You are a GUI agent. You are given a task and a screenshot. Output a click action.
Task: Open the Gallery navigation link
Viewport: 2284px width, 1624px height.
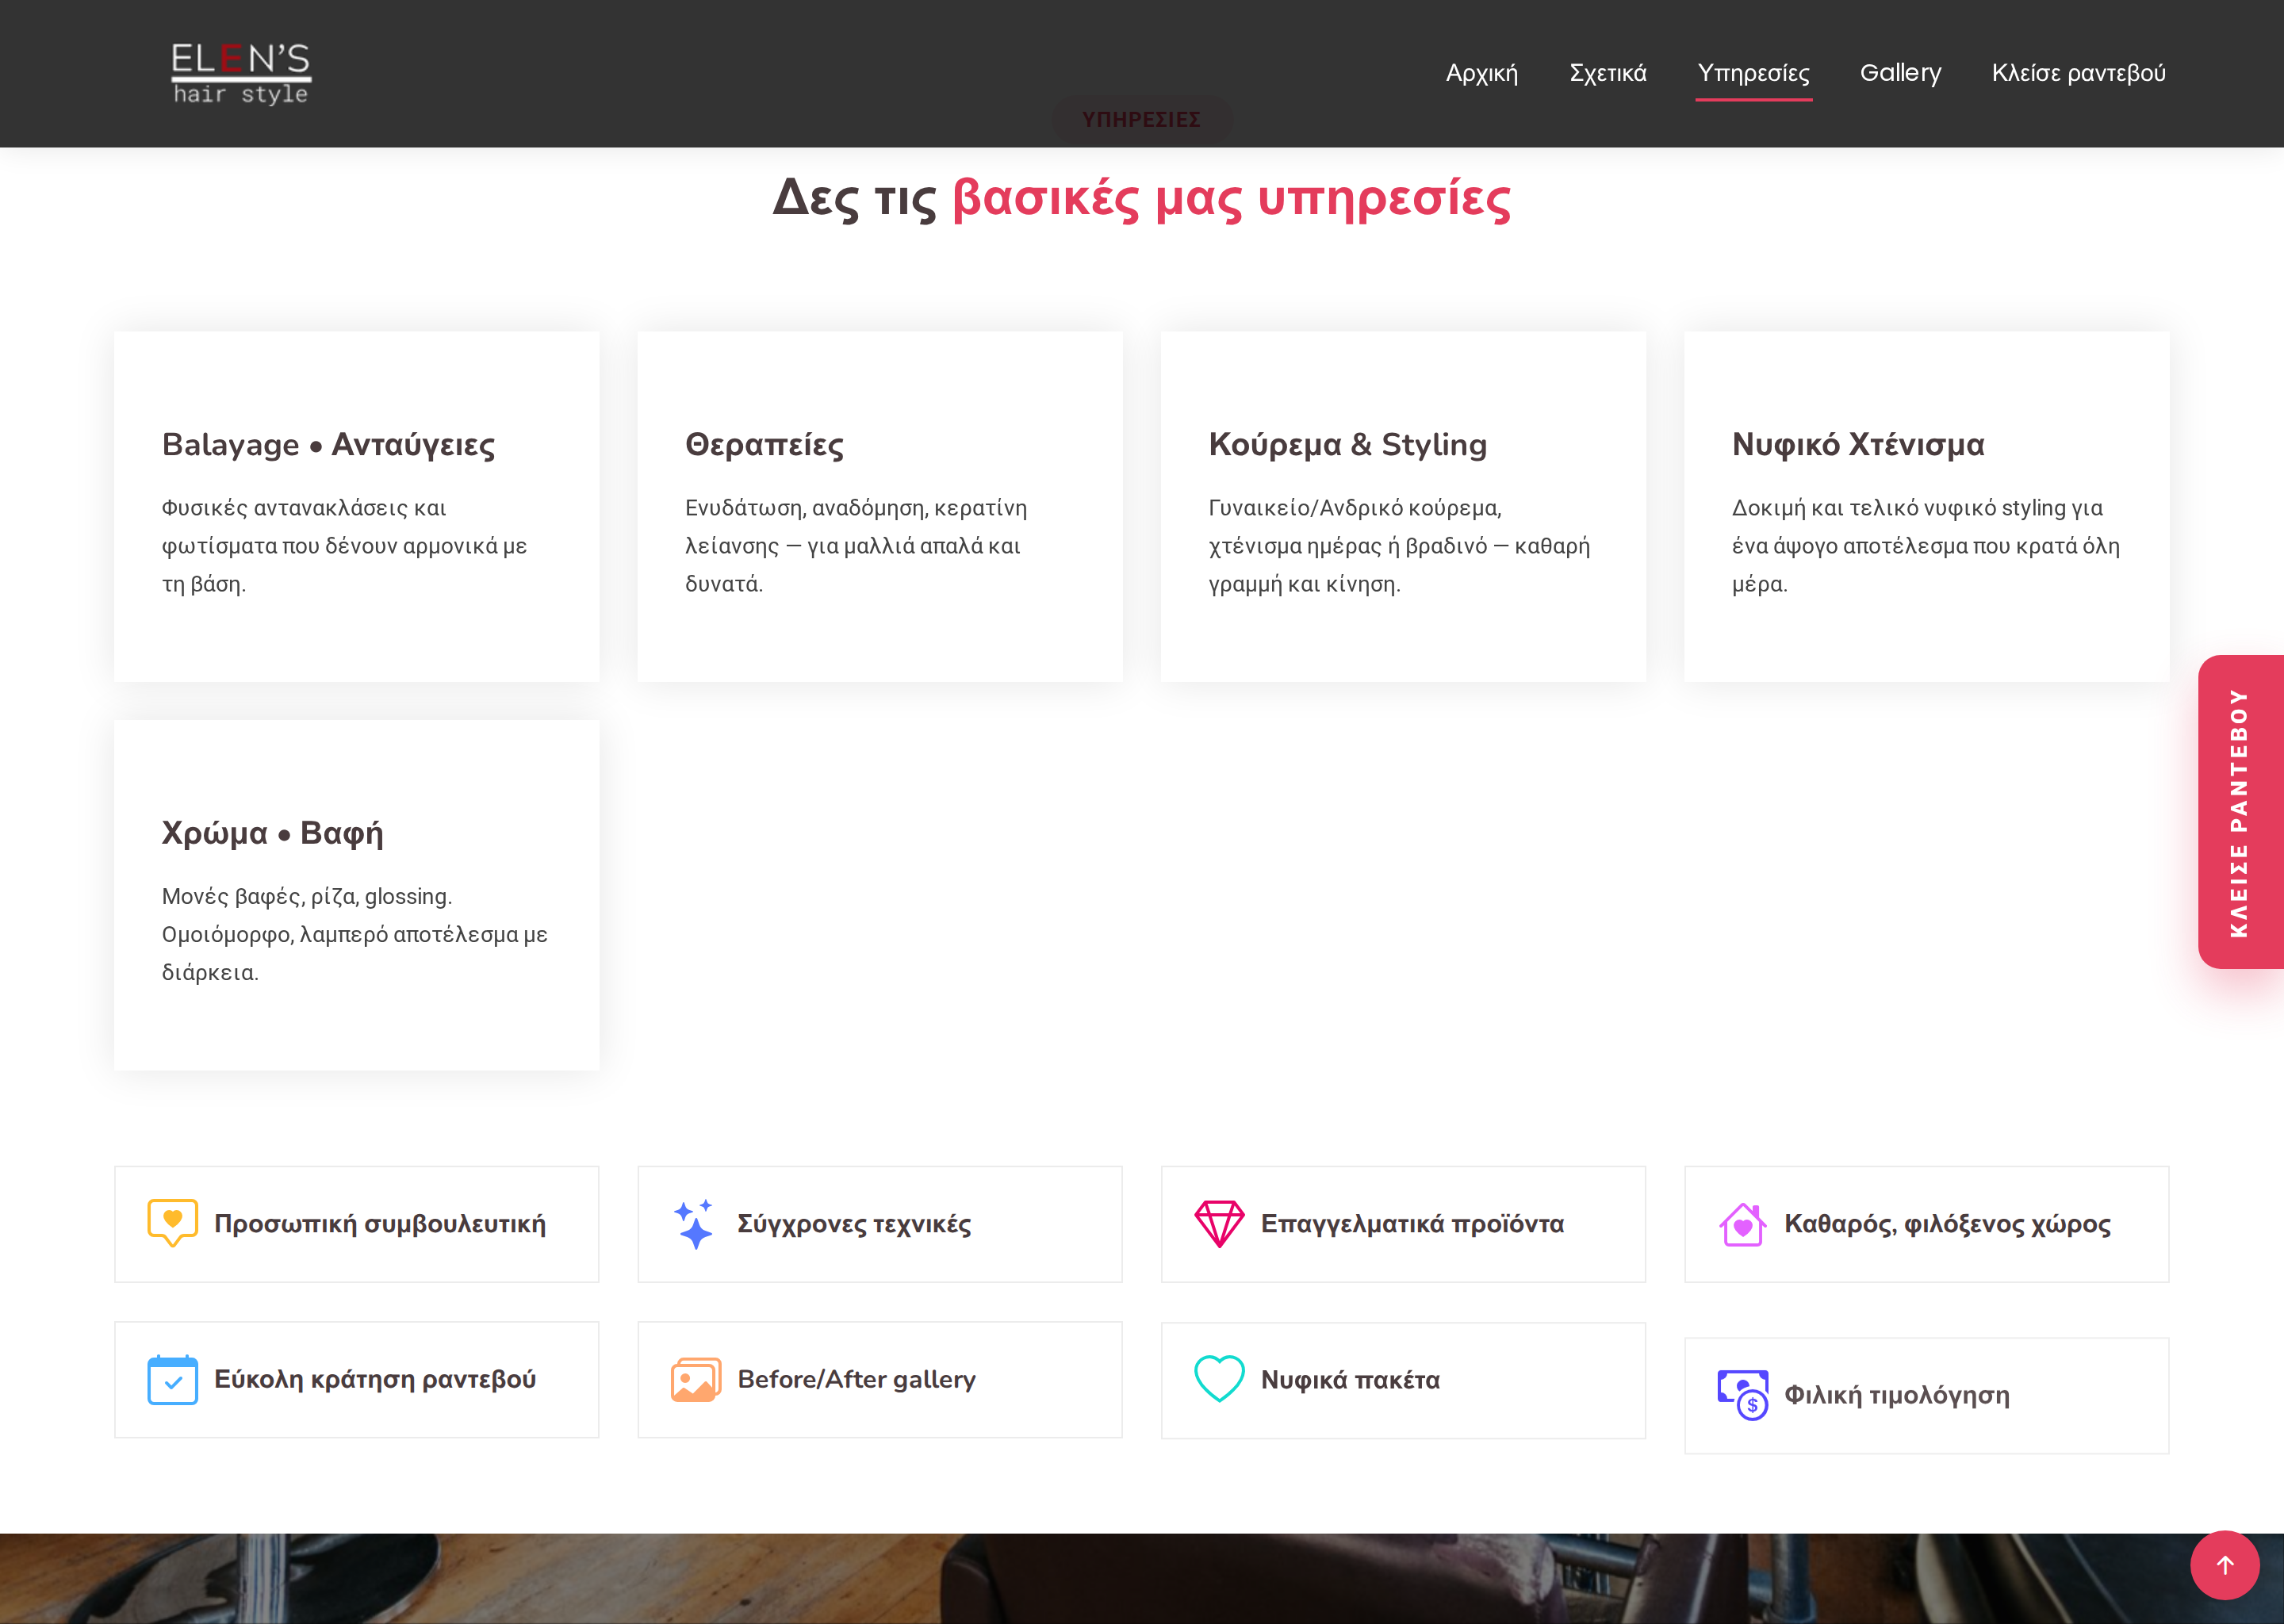(x=1901, y=73)
